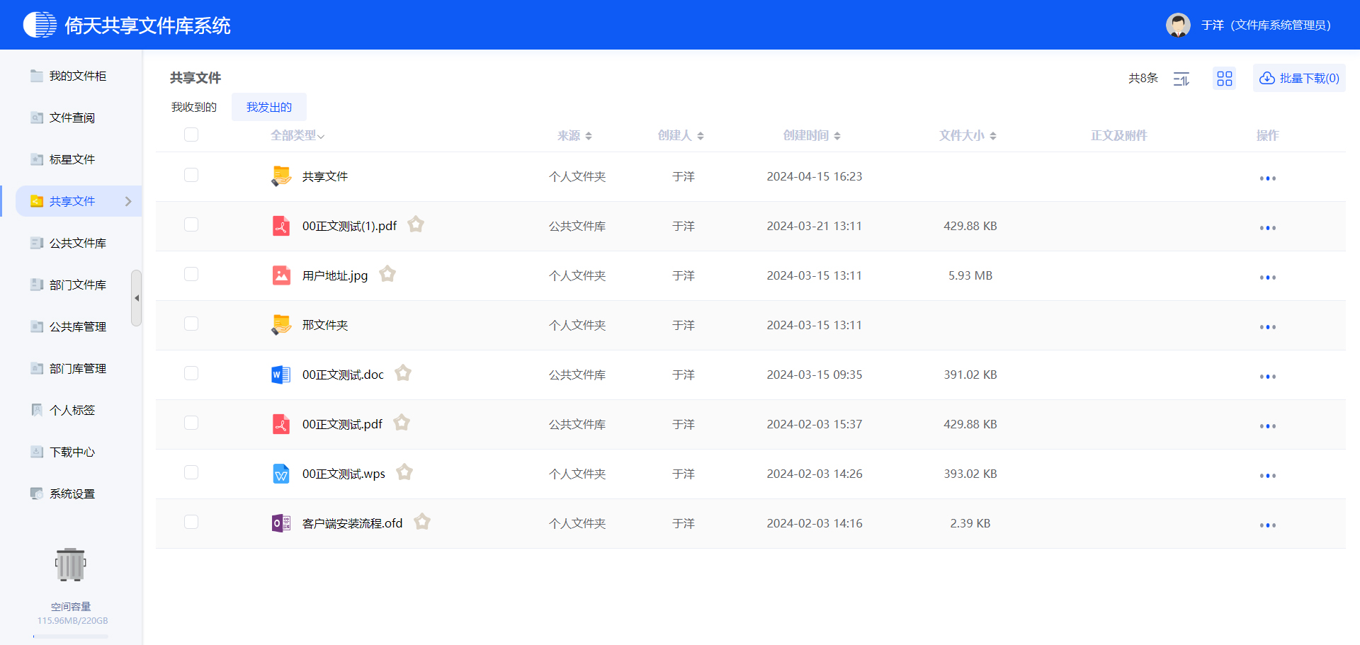Click the system logo icon in header
The image size is (1360, 645).
tap(40, 25)
